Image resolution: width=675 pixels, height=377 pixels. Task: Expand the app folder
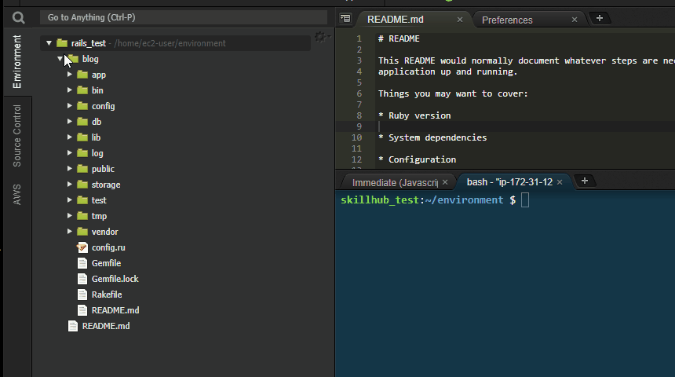tap(70, 75)
